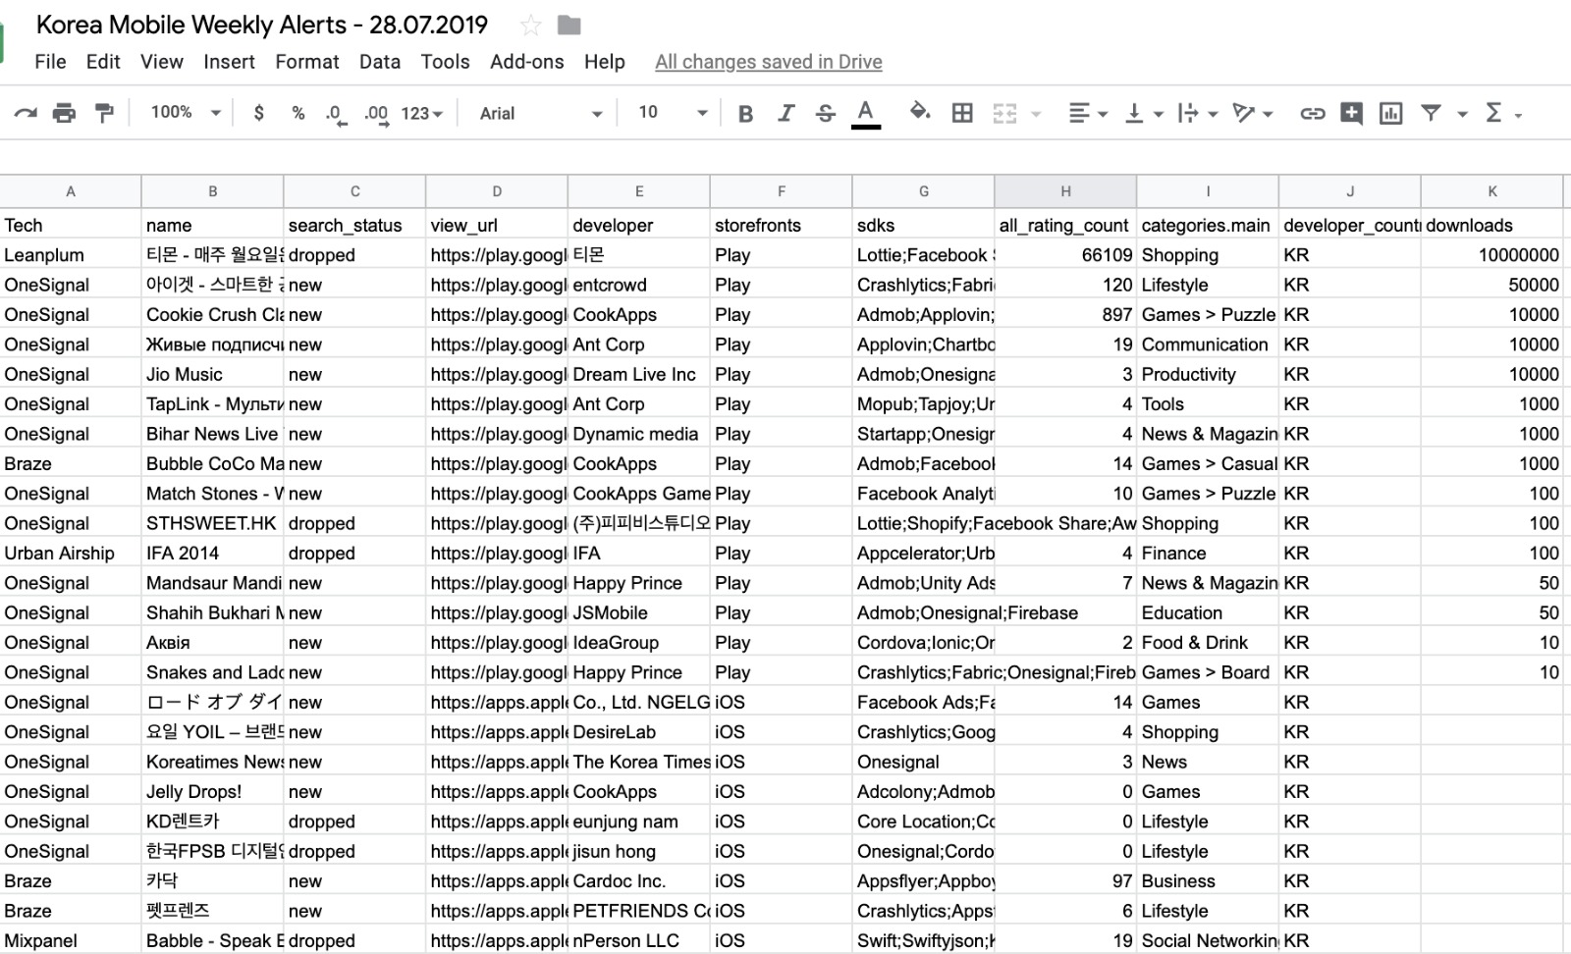
Task: Click the Insert chart icon
Action: pyautogui.click(x=1390, y=114)
